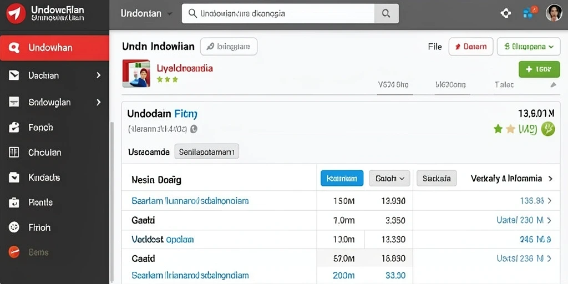Click the search magnifier button in search bar
Screen dimensions: 568x284
[x=386, y=14]
